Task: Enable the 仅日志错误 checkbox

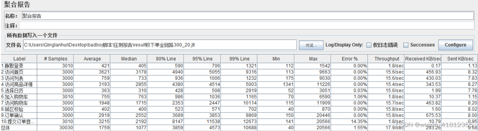Action: (369, 45)
